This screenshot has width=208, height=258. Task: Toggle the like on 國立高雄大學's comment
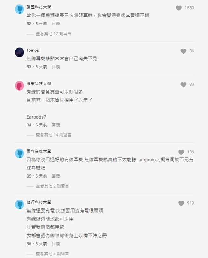coord(181,152)
